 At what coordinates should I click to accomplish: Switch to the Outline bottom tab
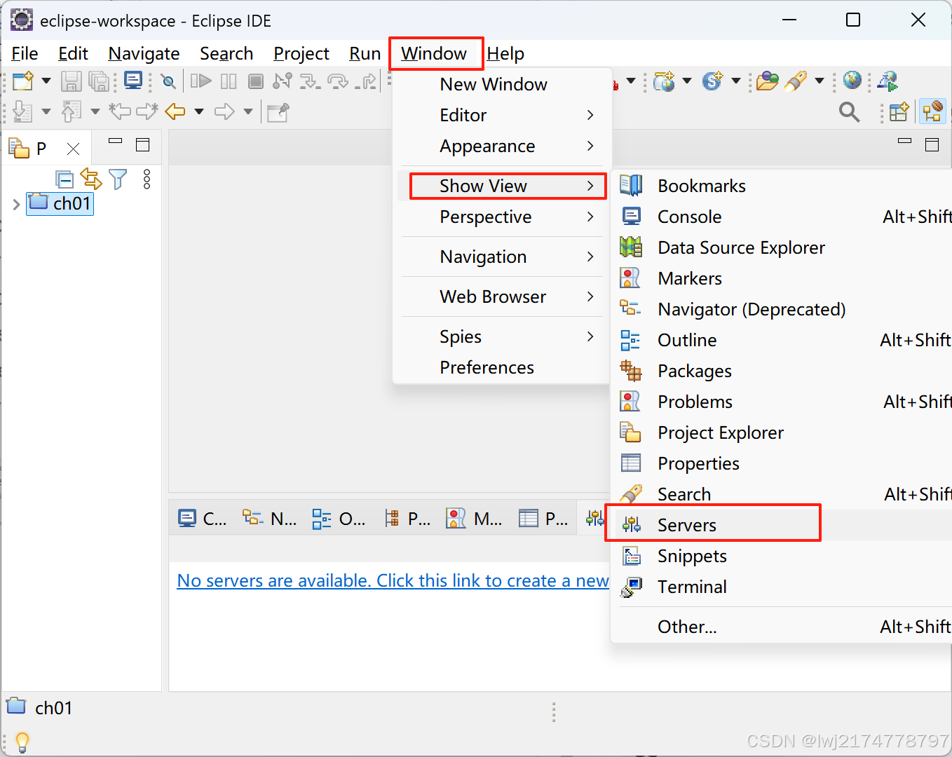click(339, 519)
